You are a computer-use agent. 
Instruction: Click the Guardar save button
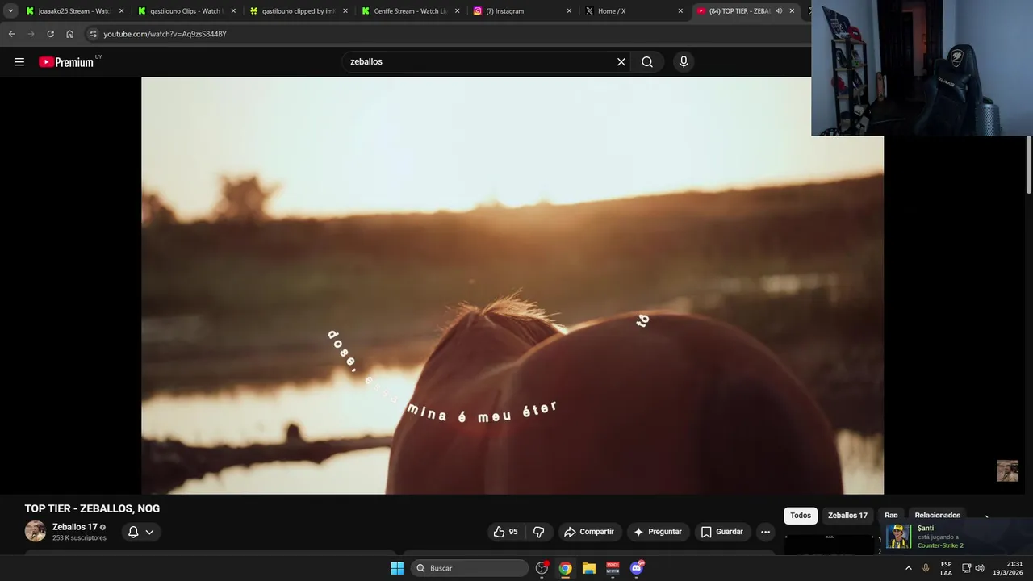click(x=722, y=532)
